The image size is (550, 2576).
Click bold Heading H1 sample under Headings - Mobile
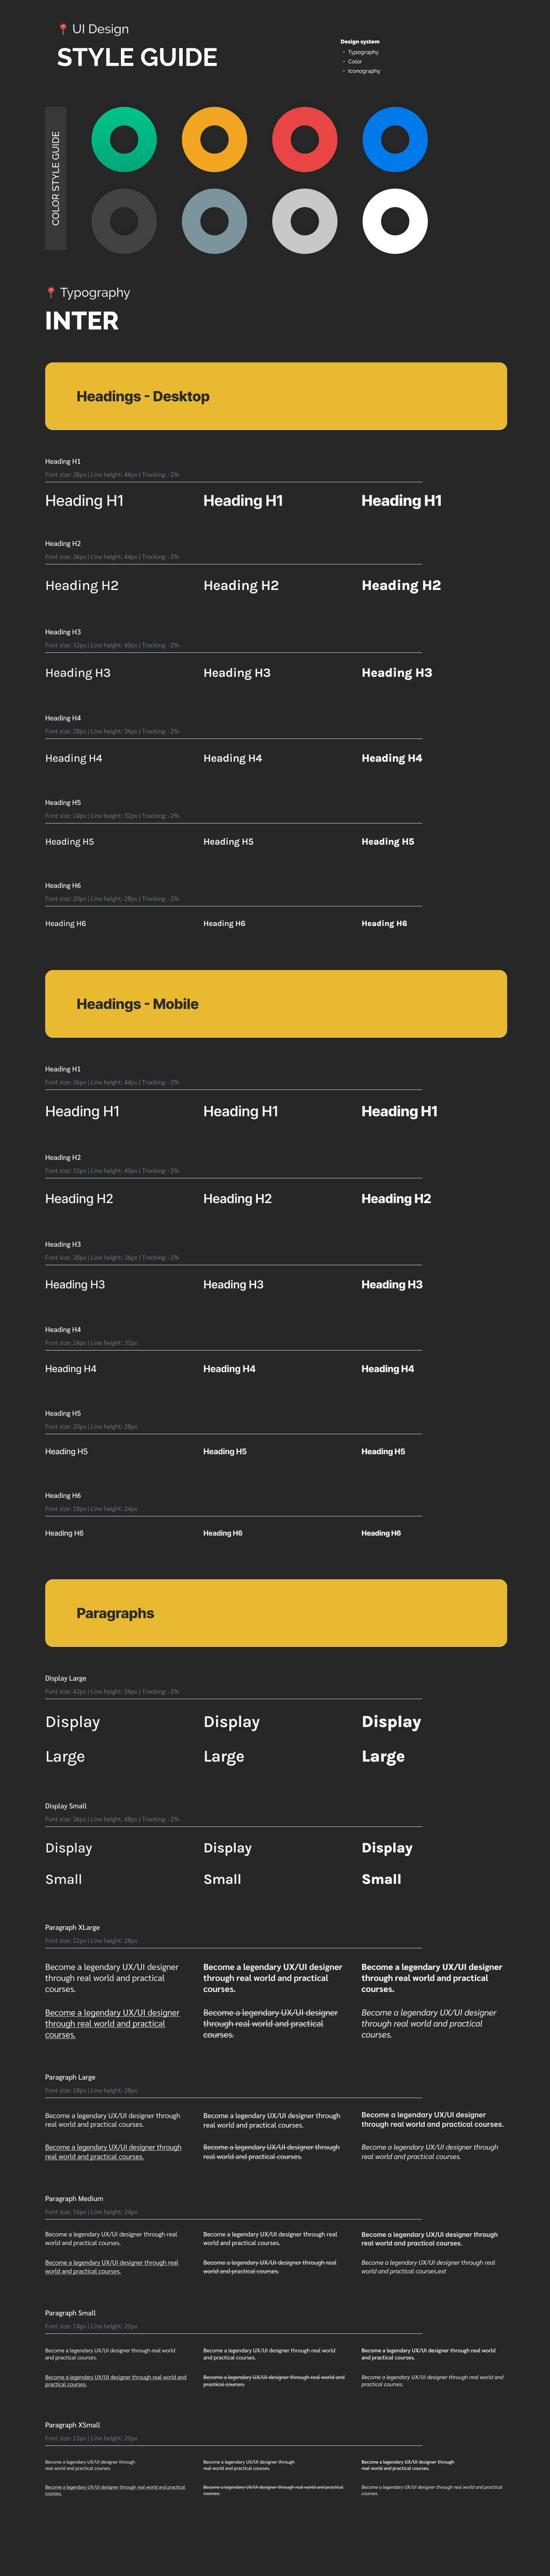tap(399, 1111)
